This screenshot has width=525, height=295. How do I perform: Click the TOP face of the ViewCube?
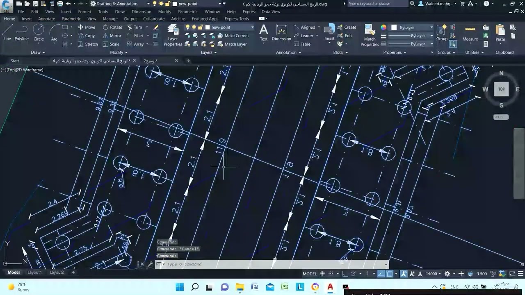click(x=501, y=89)
